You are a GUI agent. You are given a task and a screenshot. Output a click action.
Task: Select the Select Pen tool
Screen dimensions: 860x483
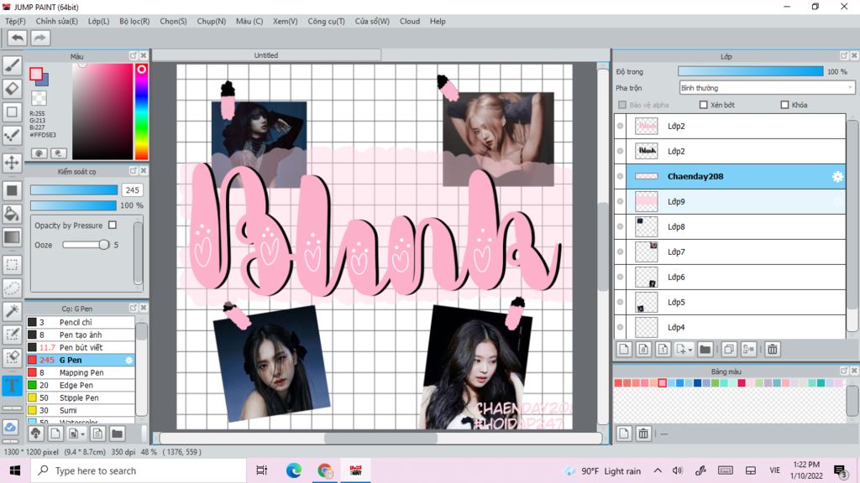pyautogui.click(x=12, y=335)
